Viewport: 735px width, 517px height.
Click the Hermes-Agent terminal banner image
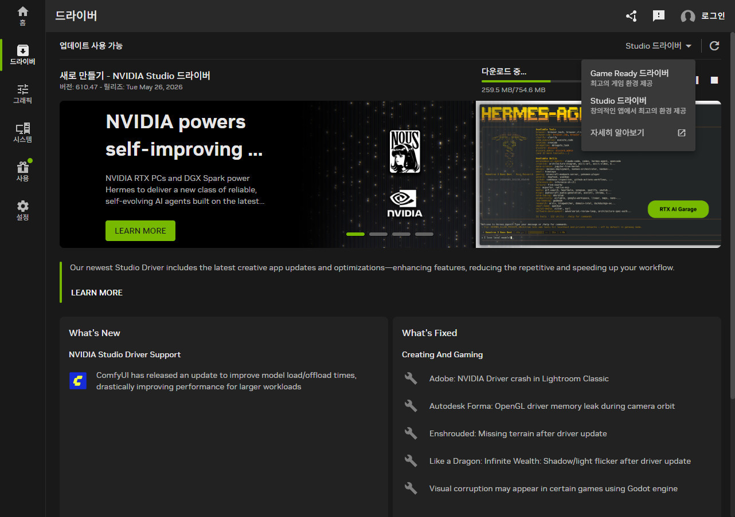tap(598, 174)
